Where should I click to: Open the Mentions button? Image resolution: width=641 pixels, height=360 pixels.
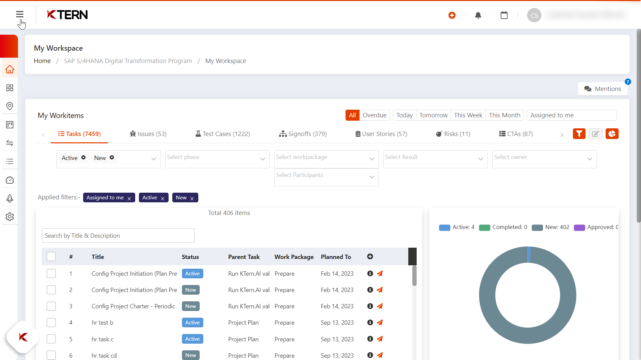[x=603, y=89]
